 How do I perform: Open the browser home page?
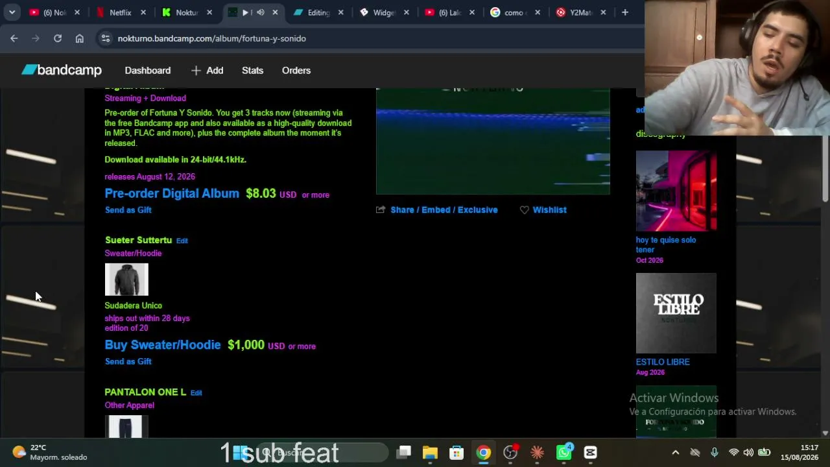[x=79, y=38]
